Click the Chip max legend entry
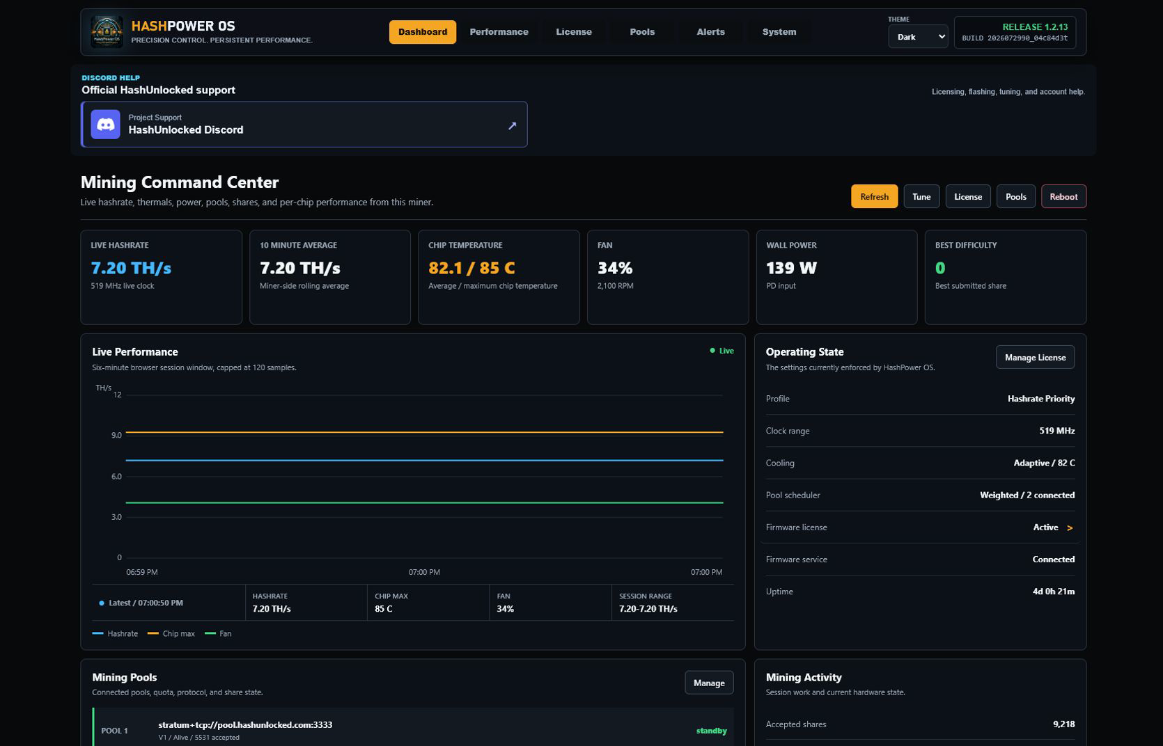Viewport: 1163px width, 746px height. (171, 633)
